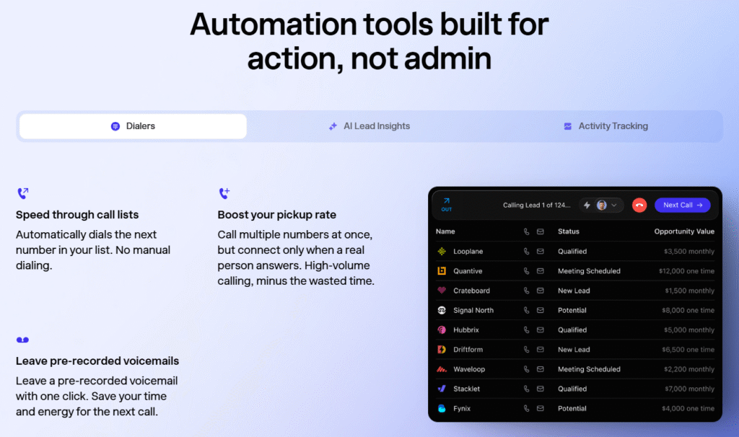The width and height of the screenshot is (739, 437).
Task: Click the phone icon for Signal North
Action: pyautogui.click(x=526, y=310)
